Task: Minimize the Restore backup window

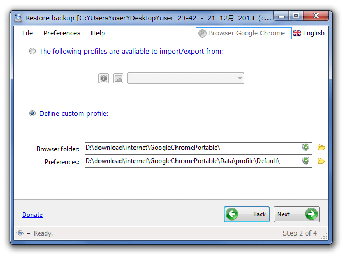Action: (x=281, y=16)
